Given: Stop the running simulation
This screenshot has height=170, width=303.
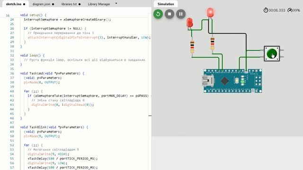Looking at the screenshot, I should tap(169, 14).
